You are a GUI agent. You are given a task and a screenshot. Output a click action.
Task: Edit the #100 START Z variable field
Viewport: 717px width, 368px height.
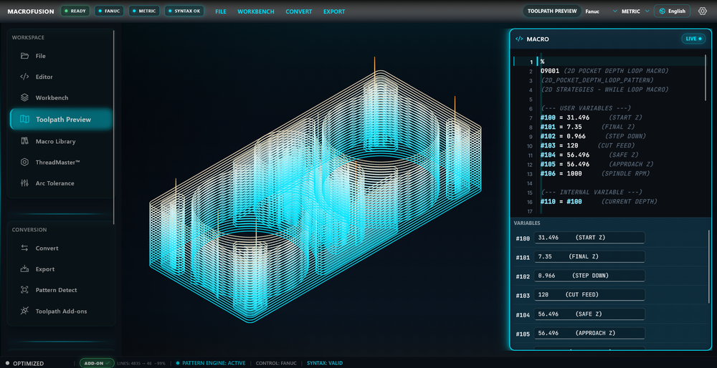click(590, 238)
